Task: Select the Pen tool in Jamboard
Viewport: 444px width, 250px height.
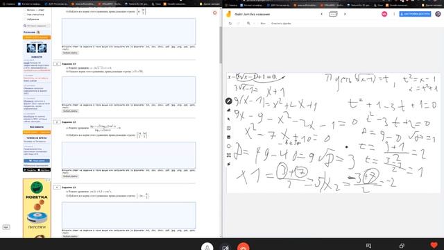Action: (x=228, y=101)
